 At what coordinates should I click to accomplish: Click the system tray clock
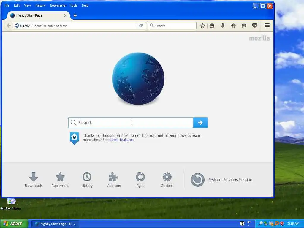coord(293,224)
